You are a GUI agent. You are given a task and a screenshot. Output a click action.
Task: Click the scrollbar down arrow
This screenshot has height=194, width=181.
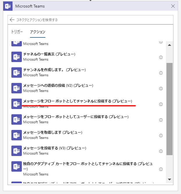coord(169,179)
